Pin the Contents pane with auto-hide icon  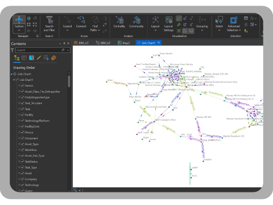[x=64, y=43]
